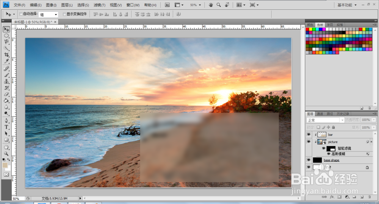Select the Rounded Rectangle shape tool
This screenshot has width=379, height=204.
tap(6, 140)
